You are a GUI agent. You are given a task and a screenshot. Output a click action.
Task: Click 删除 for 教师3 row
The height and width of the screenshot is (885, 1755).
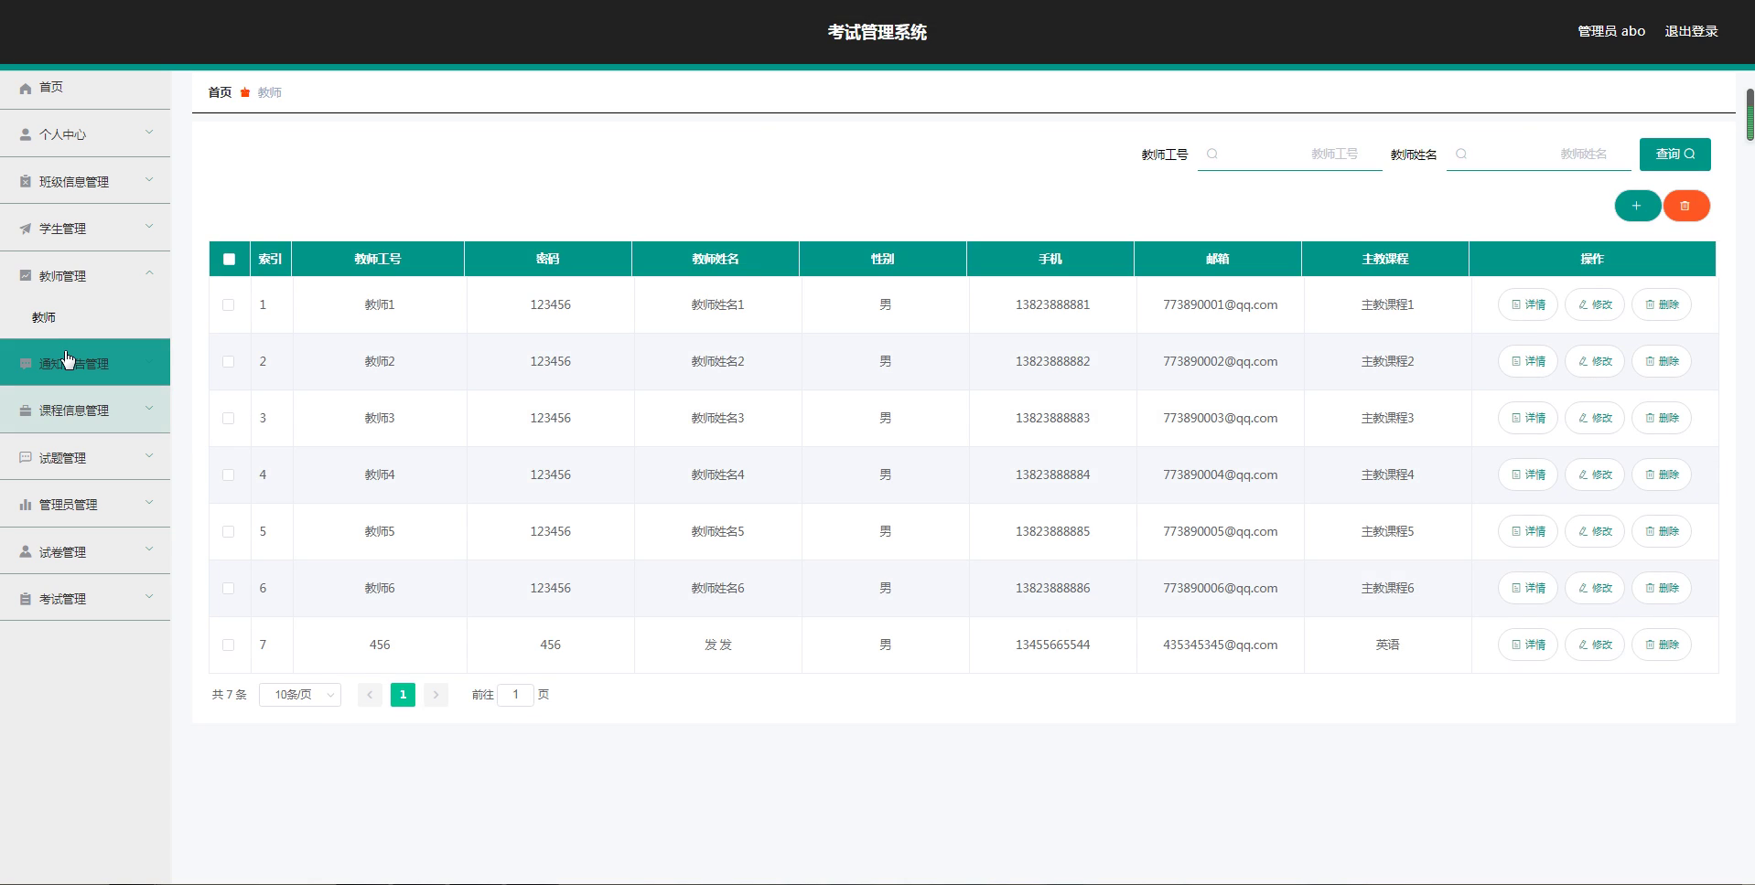1662,418
